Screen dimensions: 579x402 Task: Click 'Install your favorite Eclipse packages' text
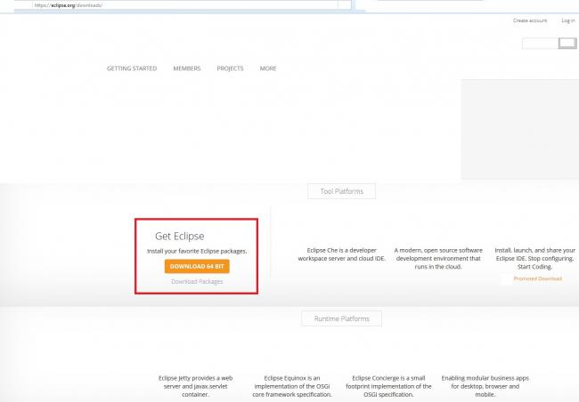(x=197, y=251)
